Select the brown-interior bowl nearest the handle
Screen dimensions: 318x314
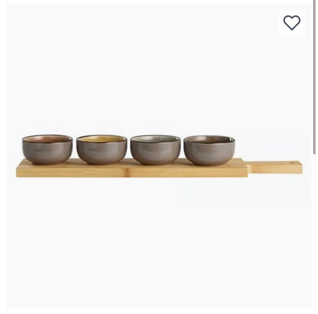point(209,150)
